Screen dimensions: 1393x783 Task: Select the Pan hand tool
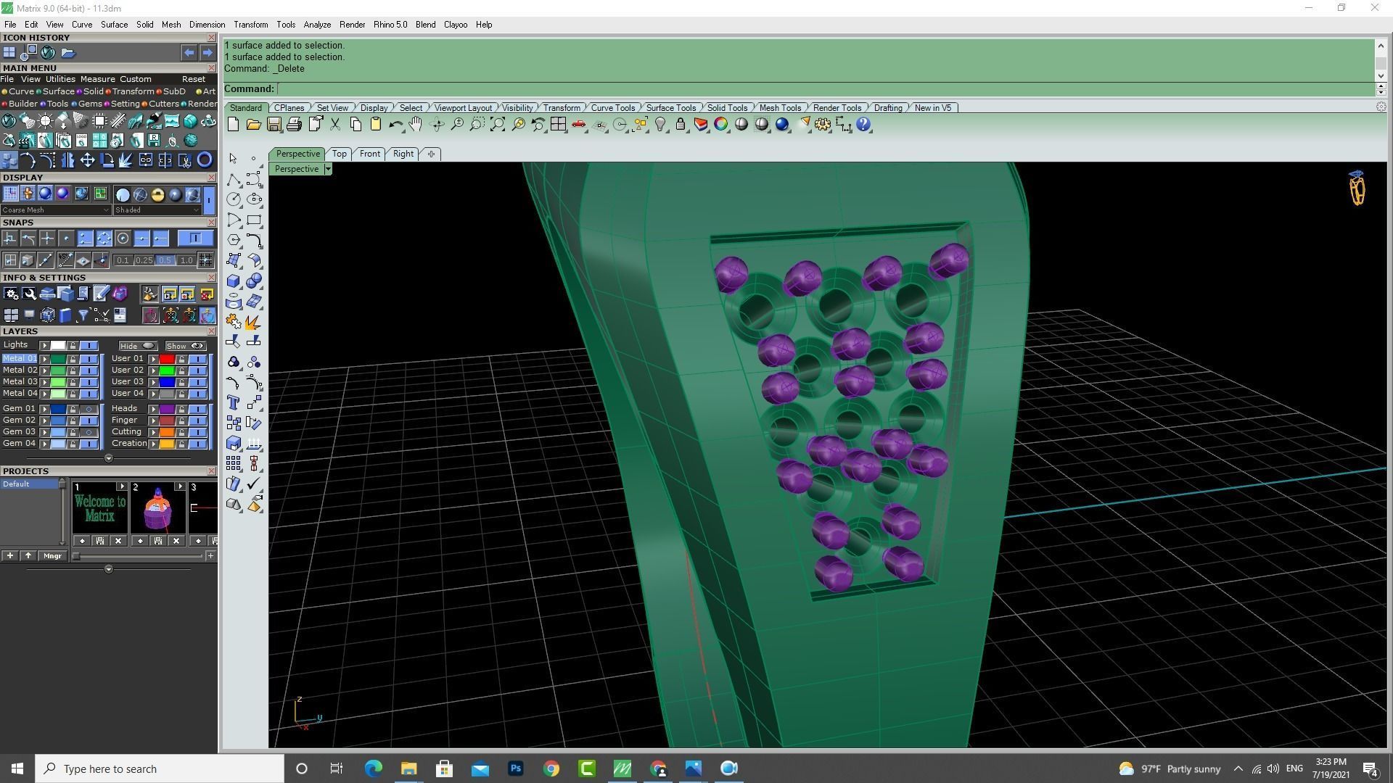pyautogui.click(x=416, y=125)
